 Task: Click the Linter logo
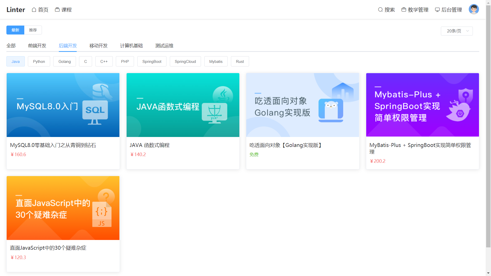16,10
